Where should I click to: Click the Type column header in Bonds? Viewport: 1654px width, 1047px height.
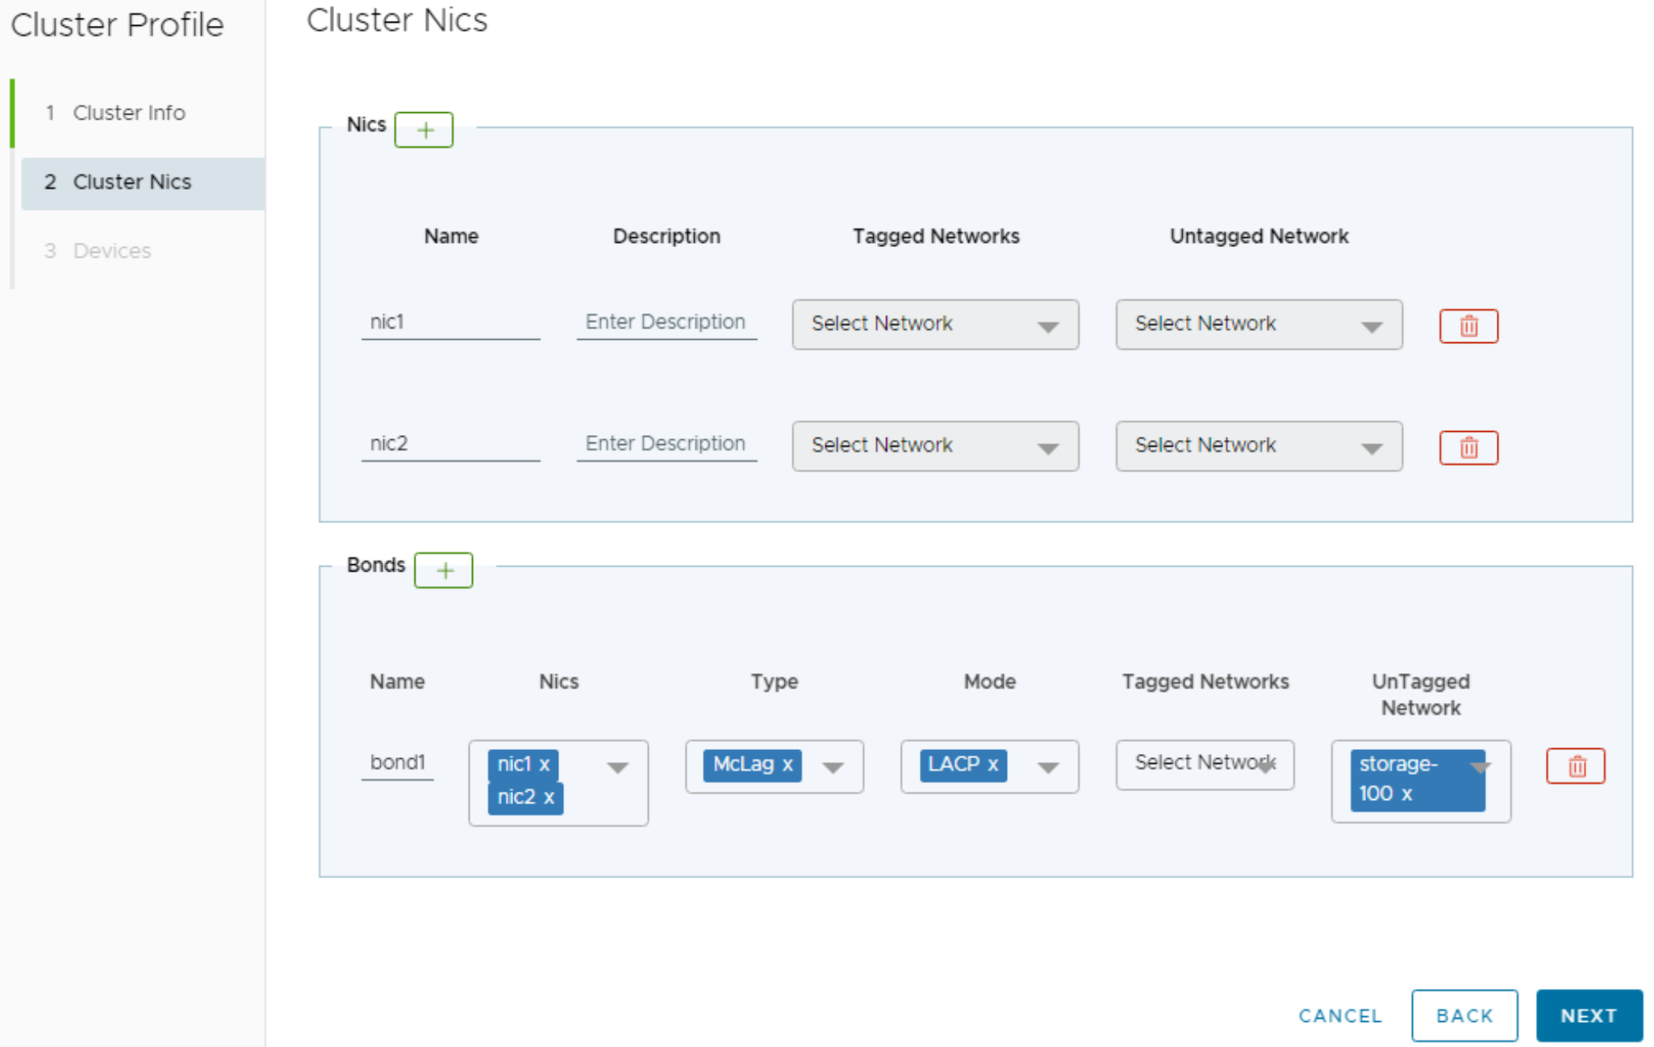(775, 682)
